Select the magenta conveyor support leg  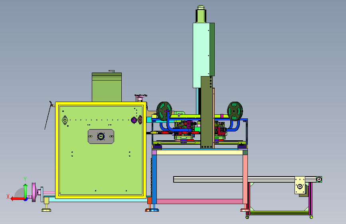310,198
